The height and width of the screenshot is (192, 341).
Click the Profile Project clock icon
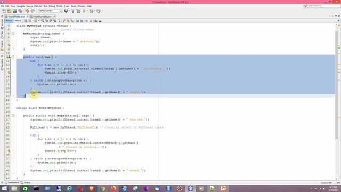[x=99, y=11]
